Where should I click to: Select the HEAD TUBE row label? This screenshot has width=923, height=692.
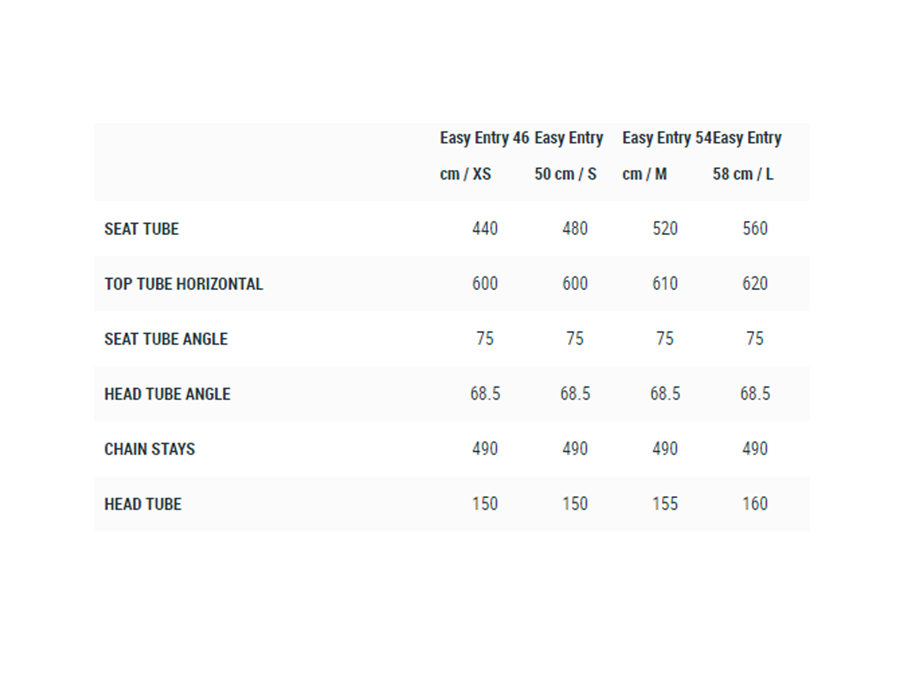point(143,504)
